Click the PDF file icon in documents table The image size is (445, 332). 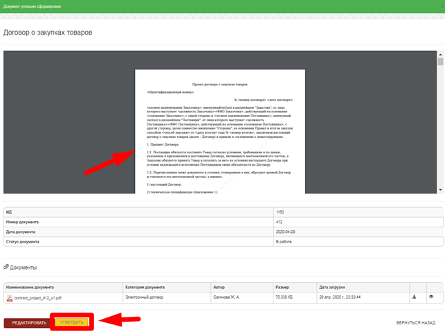pyautogui.click(x=9, y=297)
